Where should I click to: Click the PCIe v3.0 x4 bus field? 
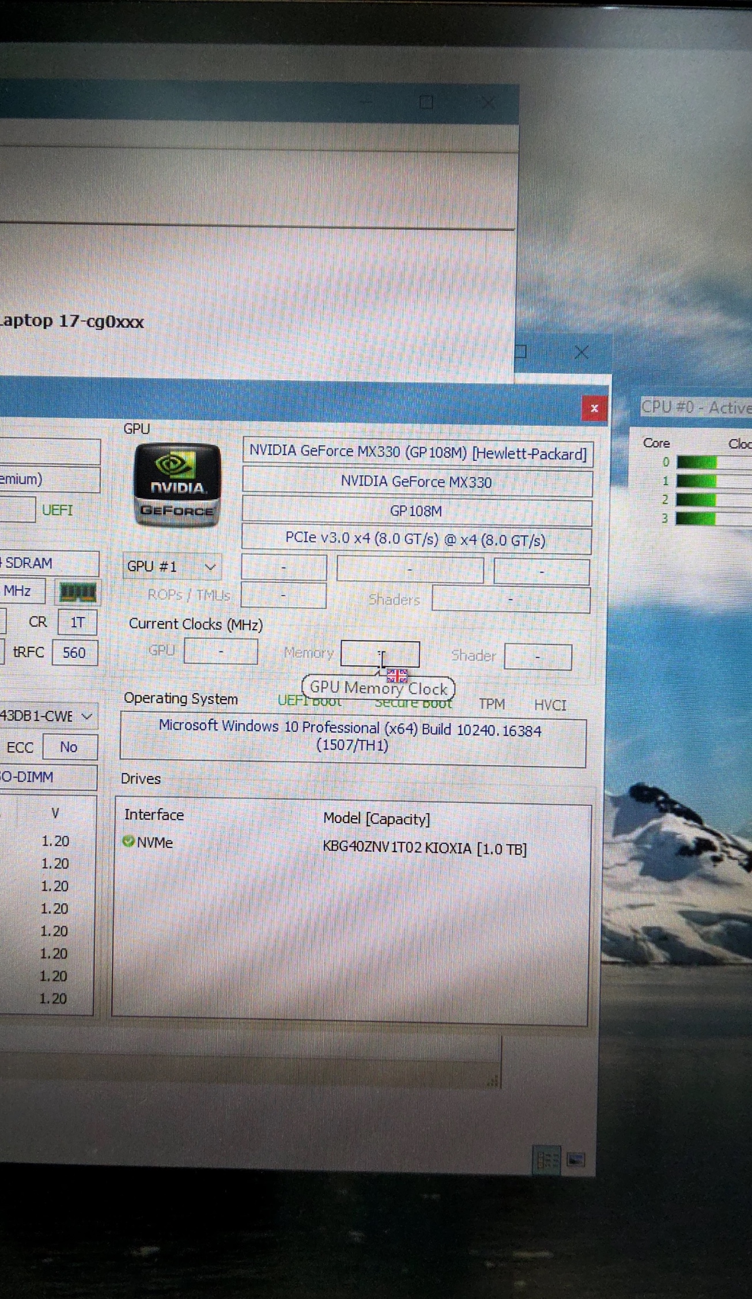coord(416,540)
